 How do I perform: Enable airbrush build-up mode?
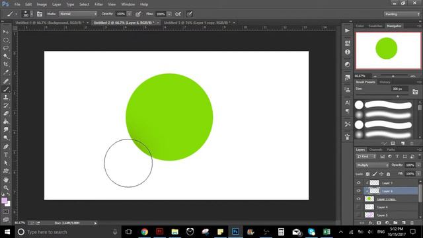tap(178, 14)
